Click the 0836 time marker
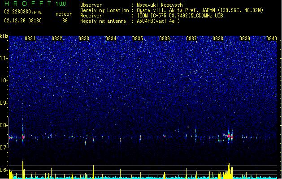Screen dimensions: 282x179 165,38
